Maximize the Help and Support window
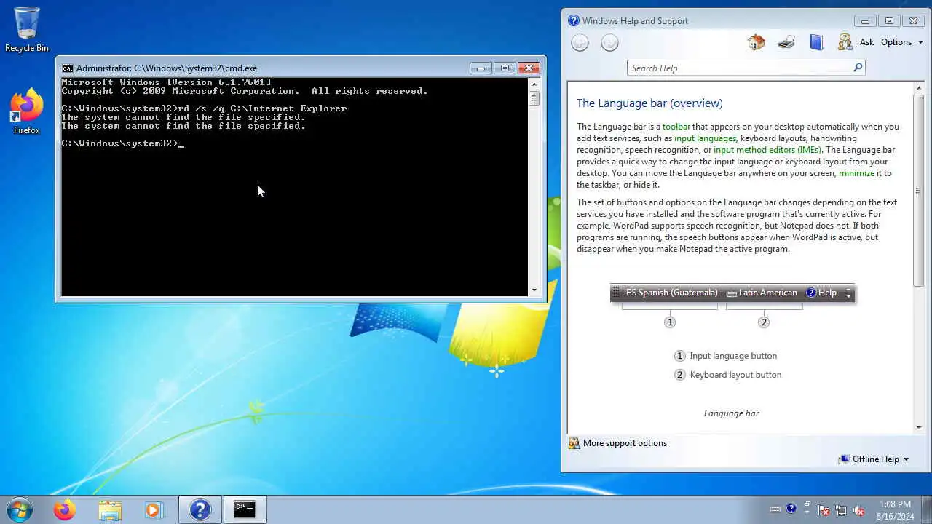The height and width of the screenshot is (524, 932). click(x=889, y=21)
